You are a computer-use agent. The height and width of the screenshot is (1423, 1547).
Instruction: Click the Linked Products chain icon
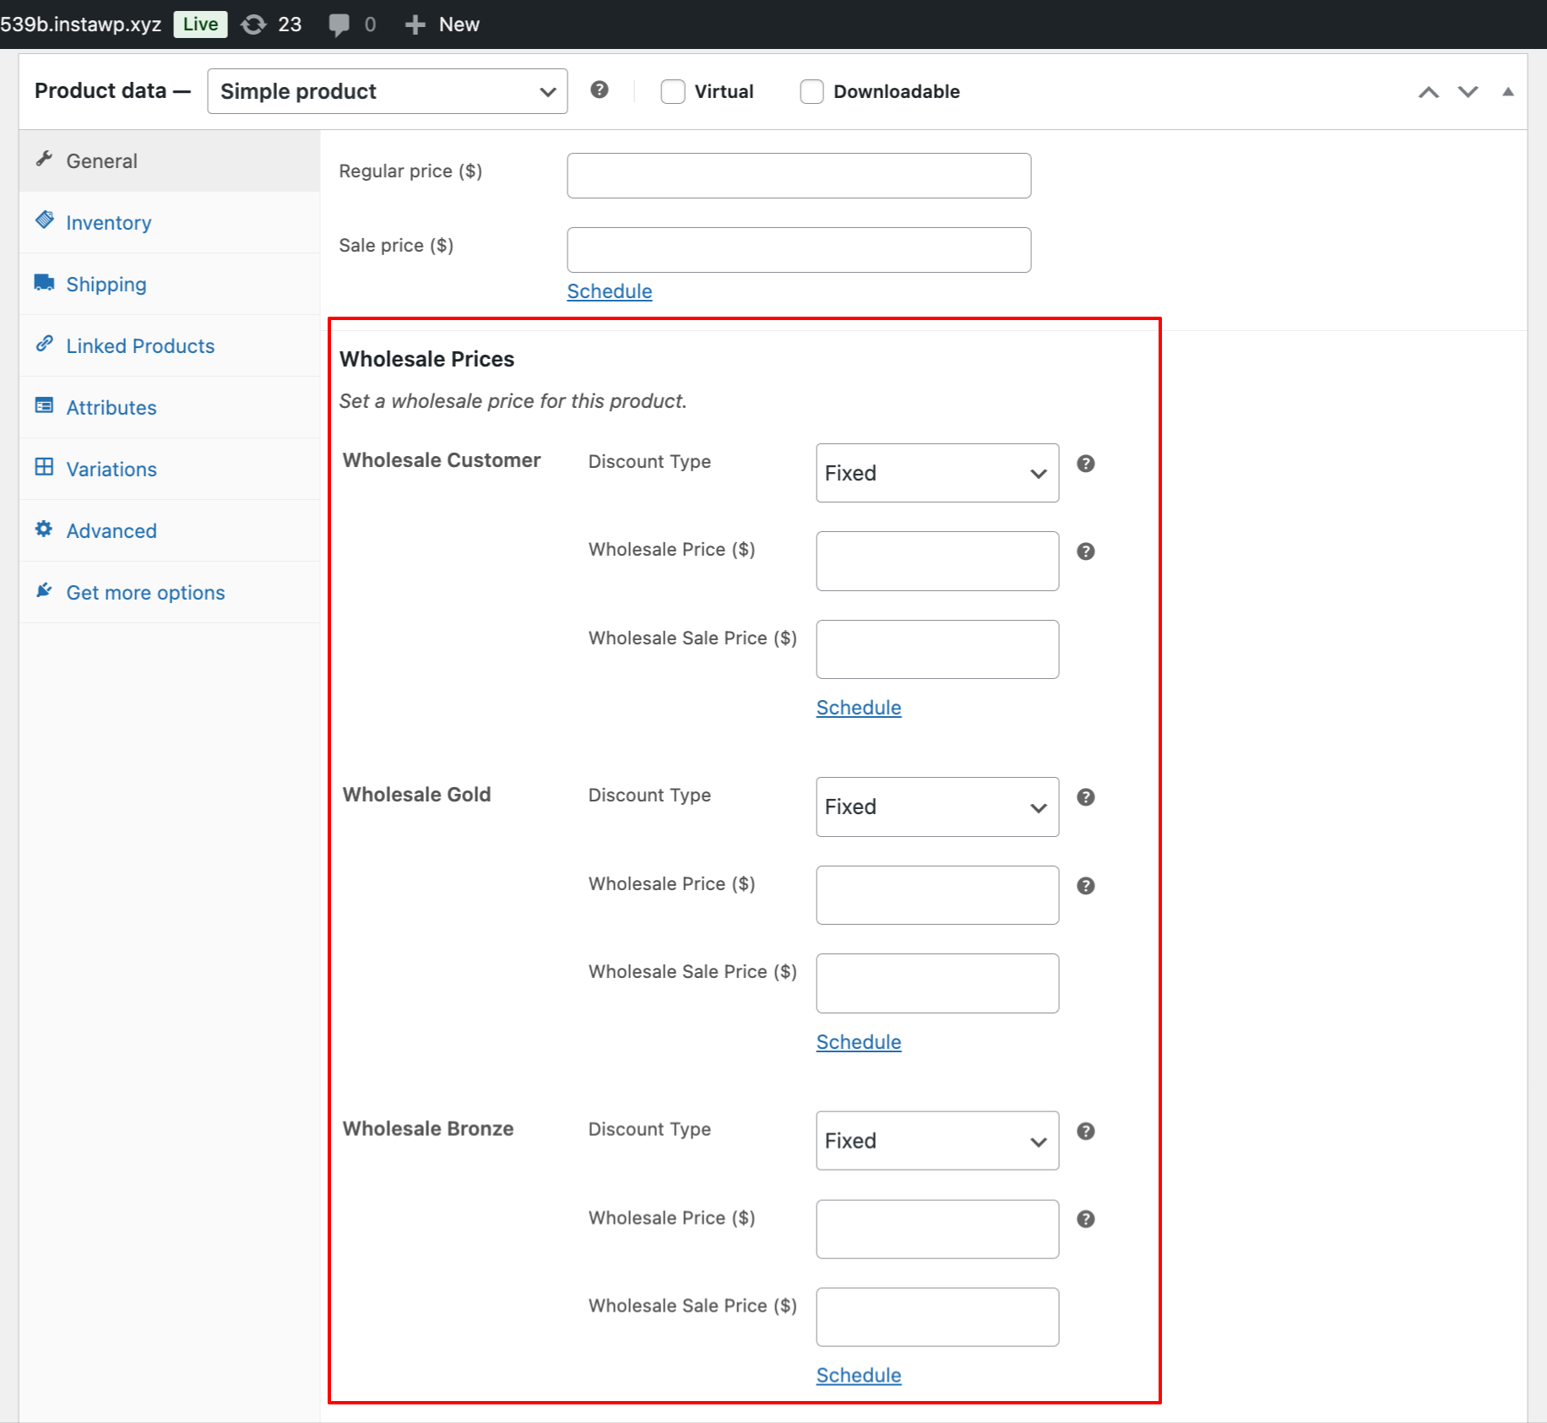click(x=45, y=344)
